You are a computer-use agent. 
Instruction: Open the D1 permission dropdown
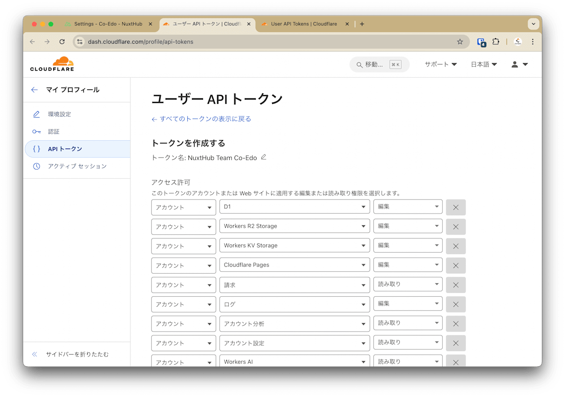click(x=295, y=207)
